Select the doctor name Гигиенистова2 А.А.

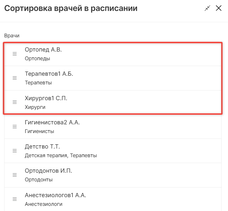(52, 122)
